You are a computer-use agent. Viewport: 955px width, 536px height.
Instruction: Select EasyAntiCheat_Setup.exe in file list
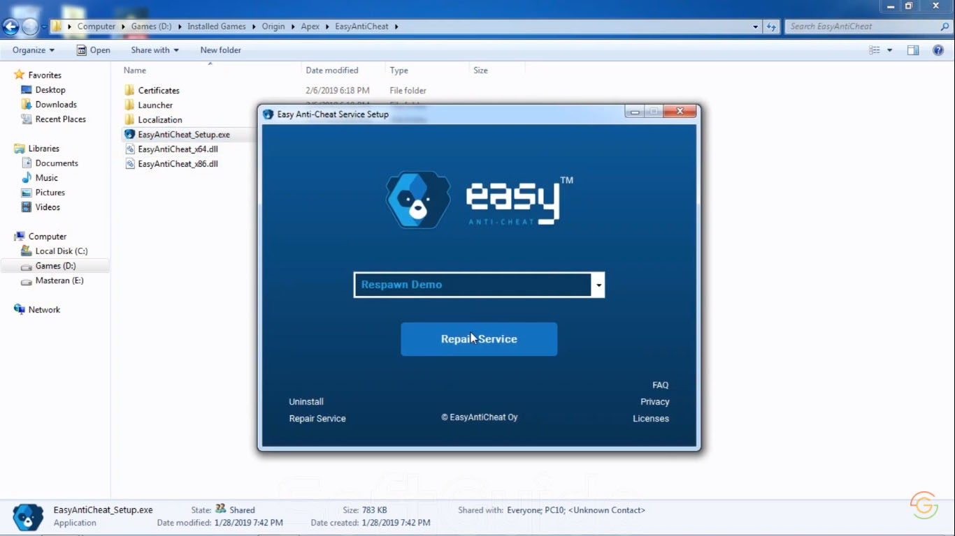point(184,135)
